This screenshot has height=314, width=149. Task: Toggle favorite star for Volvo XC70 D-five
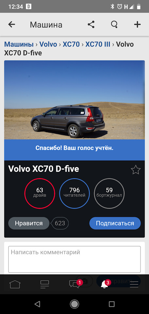coord(136,170)
